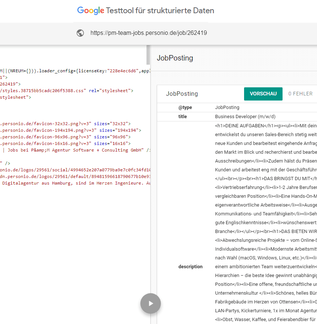Click the "Hierarchien – die beste Idee gewinnt" line
Screen dimensions: 317x324
coord(266,276)
